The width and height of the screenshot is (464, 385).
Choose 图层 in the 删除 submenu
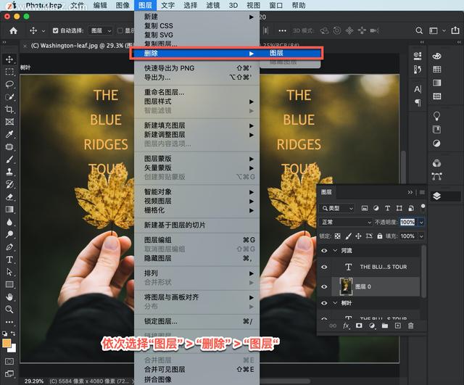[277, 53]
